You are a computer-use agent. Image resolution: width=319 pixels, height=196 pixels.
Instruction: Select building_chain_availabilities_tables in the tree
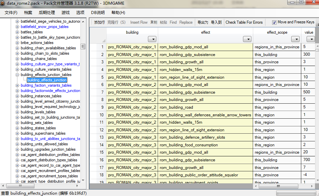pyautogui.click(x=48, y=48)
